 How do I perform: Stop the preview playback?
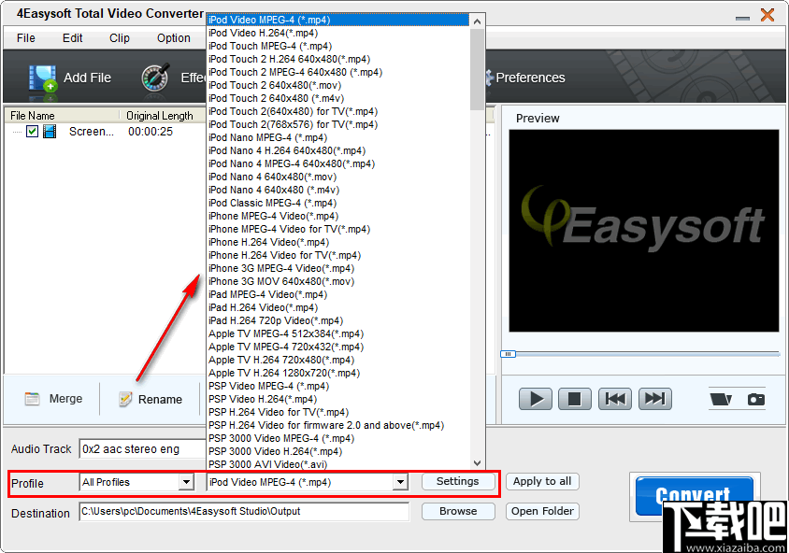click(x=573, y=398)
